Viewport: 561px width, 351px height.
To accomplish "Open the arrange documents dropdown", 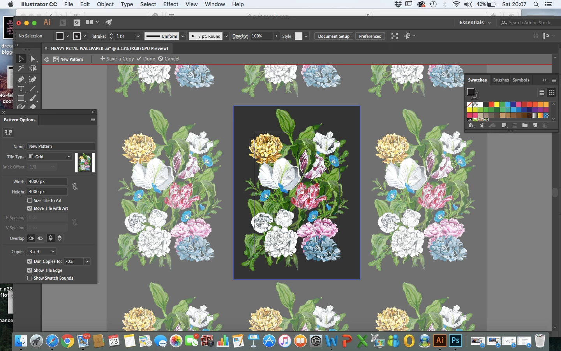I will tap(92, 22).
